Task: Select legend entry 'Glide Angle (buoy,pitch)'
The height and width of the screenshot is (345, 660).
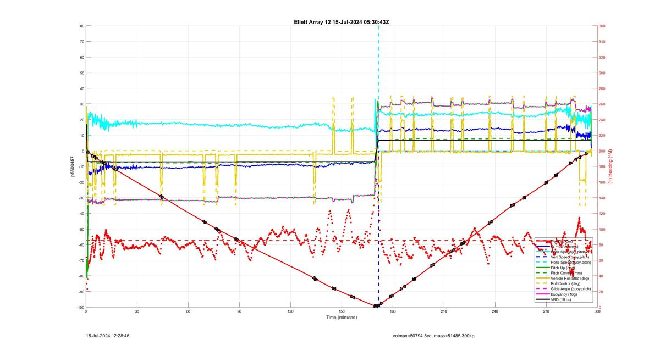Action: coord(571,289)
